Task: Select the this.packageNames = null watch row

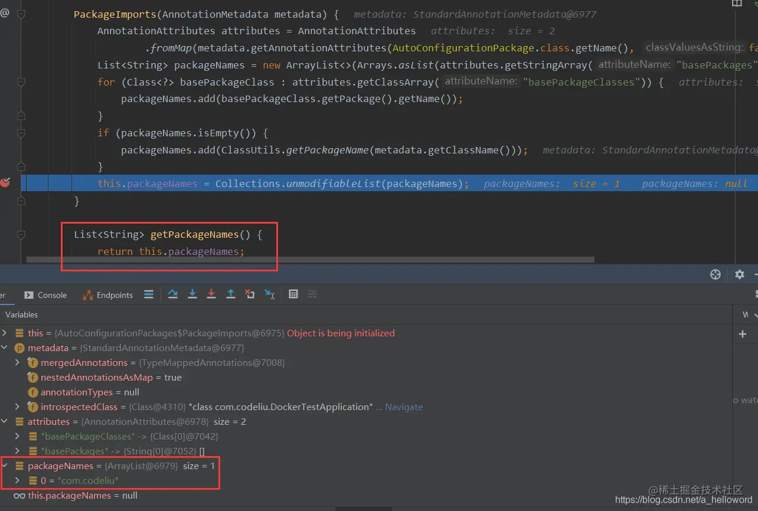Action: (x=366, y=496)
